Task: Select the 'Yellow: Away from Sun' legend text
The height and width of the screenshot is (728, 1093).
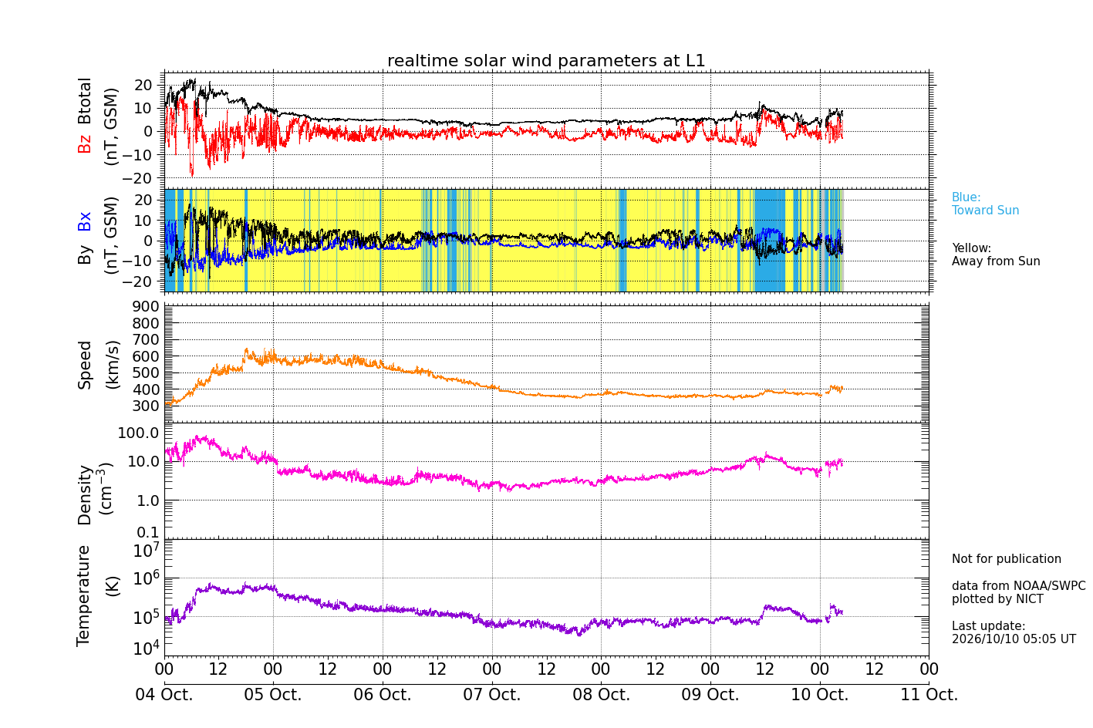Action: [996, 254]
